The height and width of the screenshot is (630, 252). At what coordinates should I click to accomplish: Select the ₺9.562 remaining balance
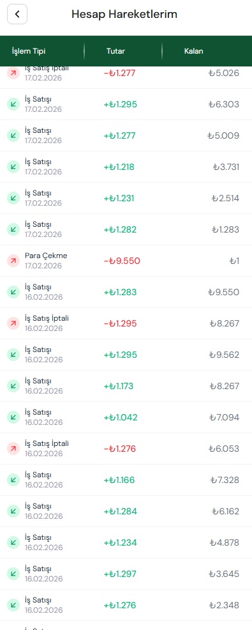tap(224, 355)
